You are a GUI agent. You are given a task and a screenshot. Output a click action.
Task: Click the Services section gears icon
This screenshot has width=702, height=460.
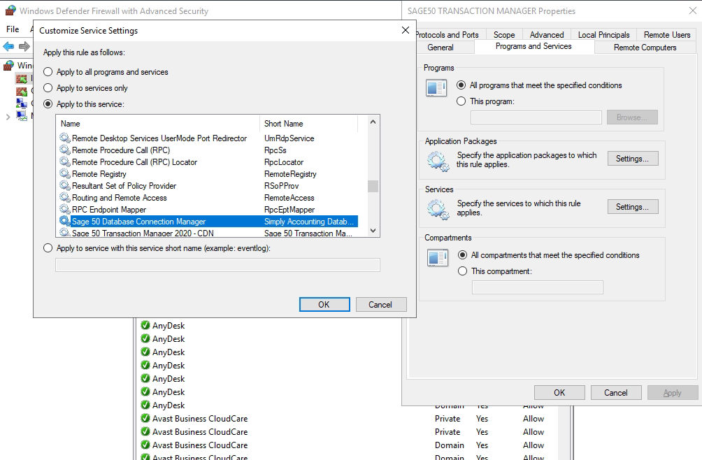click(x=438, y=210)
